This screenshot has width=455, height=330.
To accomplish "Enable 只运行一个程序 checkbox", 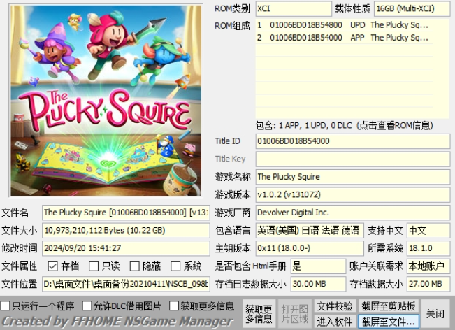I will tap(5, 306).
